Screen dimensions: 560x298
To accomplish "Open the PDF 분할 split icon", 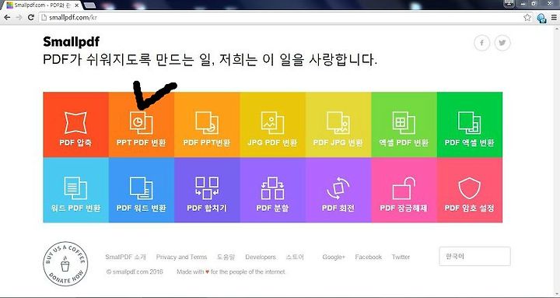I will (x=272, y=188).
